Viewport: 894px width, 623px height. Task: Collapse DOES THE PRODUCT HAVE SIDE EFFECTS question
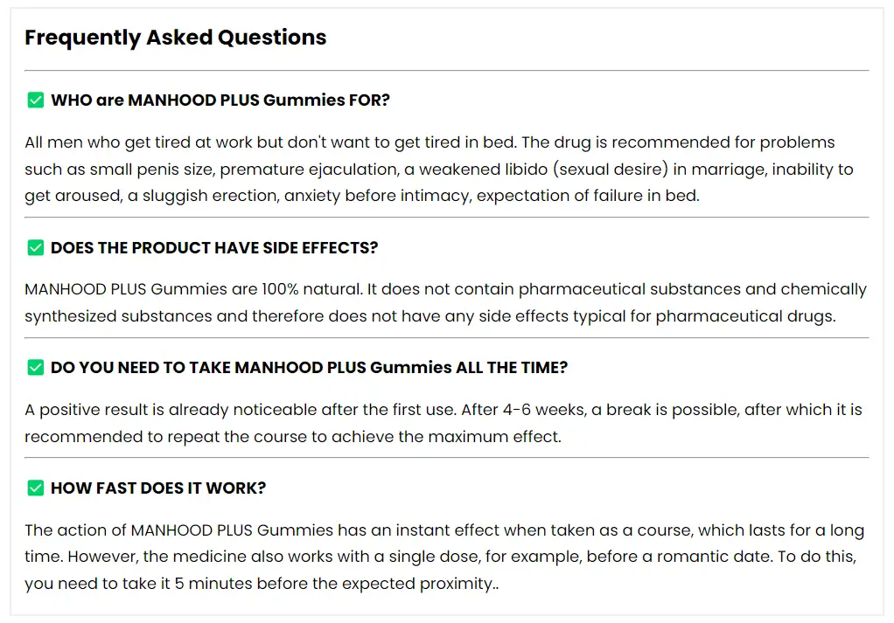pyautogui.click(x=214, y=248)
